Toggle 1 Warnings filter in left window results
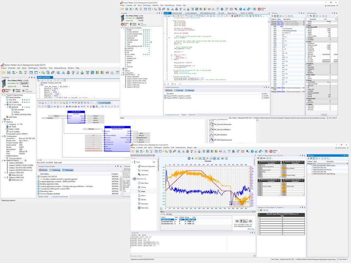The height and width of the screenshot is (263, 351). [55, 170]
